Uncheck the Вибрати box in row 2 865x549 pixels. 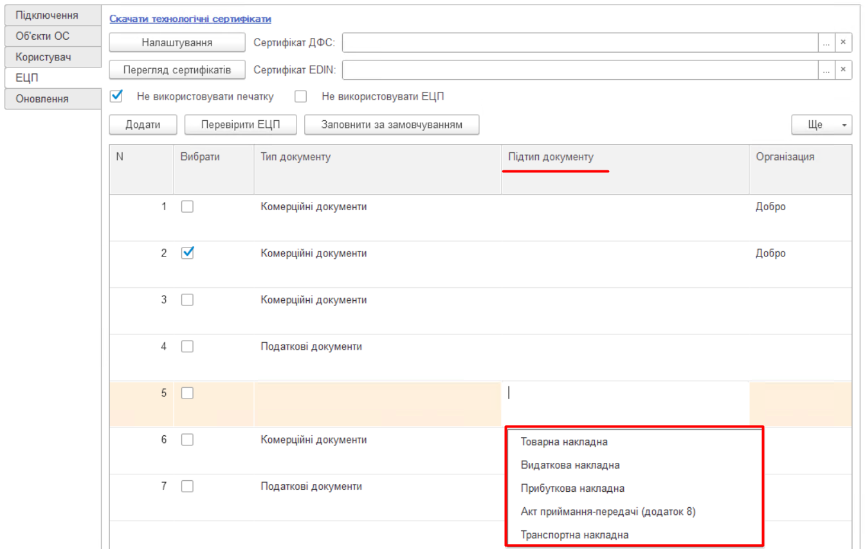click(x=187, y=253)
